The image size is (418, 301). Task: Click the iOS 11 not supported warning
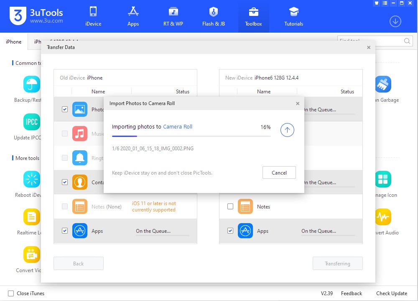click(154, 206)
